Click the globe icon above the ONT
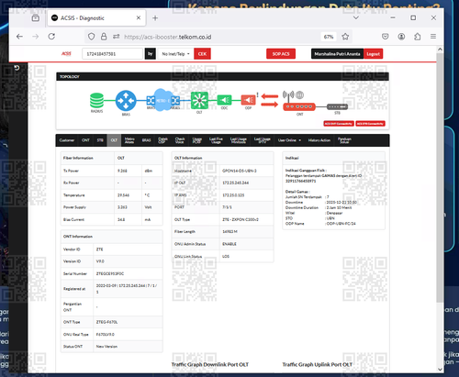The height and width of the screenshot is (377, 459). (x=300, y=95)
